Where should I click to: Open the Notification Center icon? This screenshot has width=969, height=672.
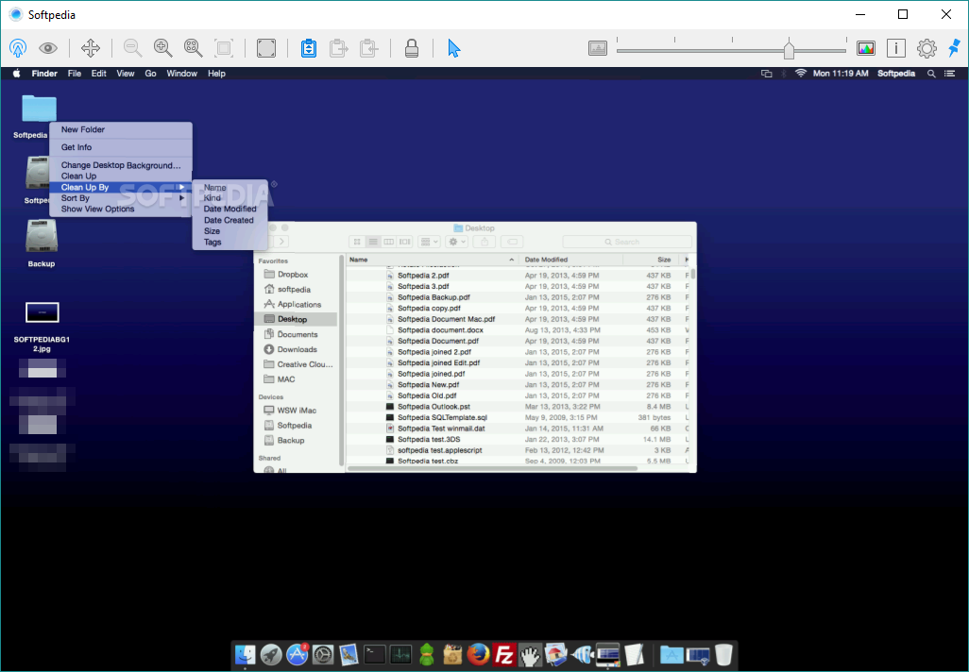click(950, 73)
